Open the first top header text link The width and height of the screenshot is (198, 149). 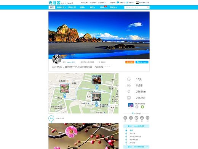pos(85,3)
